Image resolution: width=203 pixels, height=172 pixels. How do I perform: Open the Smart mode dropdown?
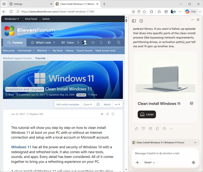click(150, 163)
